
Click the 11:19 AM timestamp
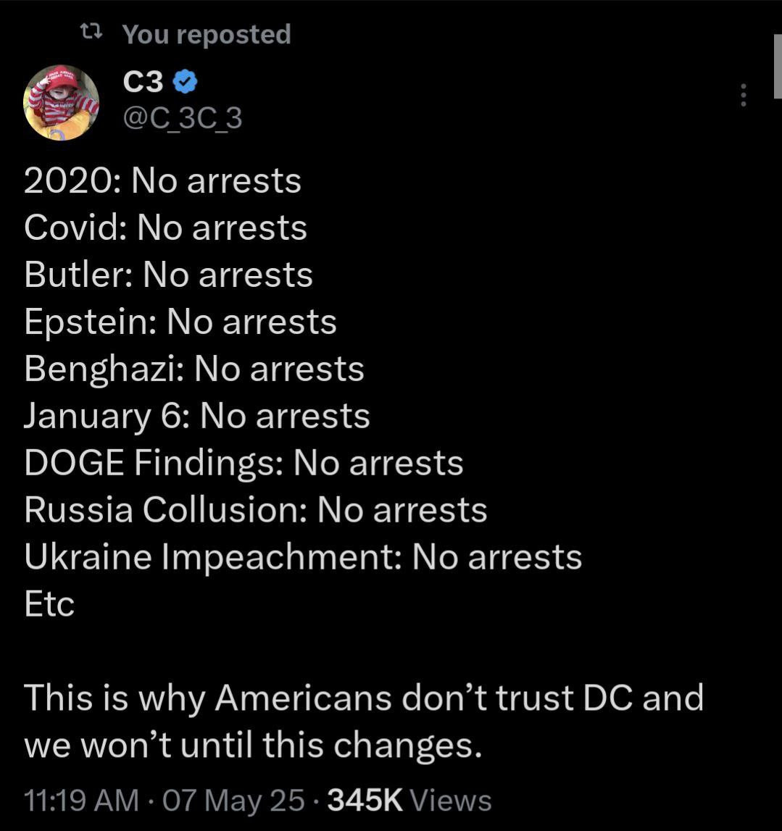pos(80,801)
